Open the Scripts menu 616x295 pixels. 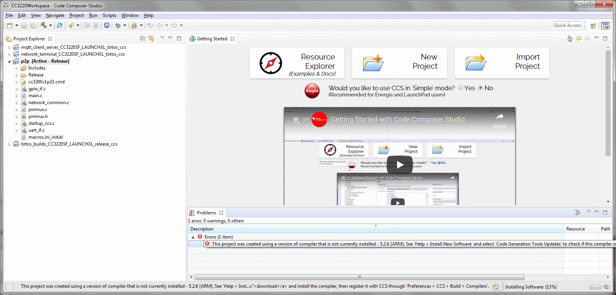(x=109, y=15)
